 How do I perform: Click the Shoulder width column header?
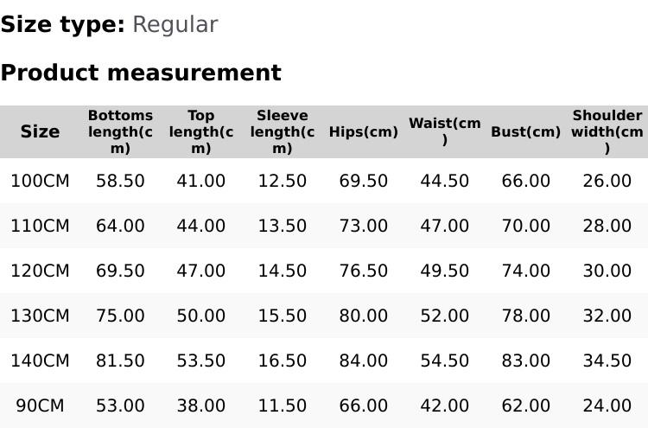point(607,131)
